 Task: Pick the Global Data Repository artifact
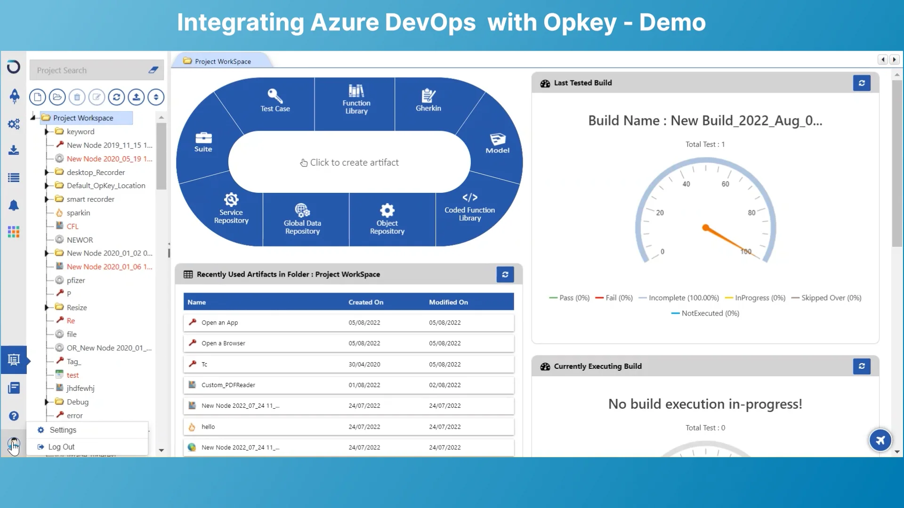302,219
